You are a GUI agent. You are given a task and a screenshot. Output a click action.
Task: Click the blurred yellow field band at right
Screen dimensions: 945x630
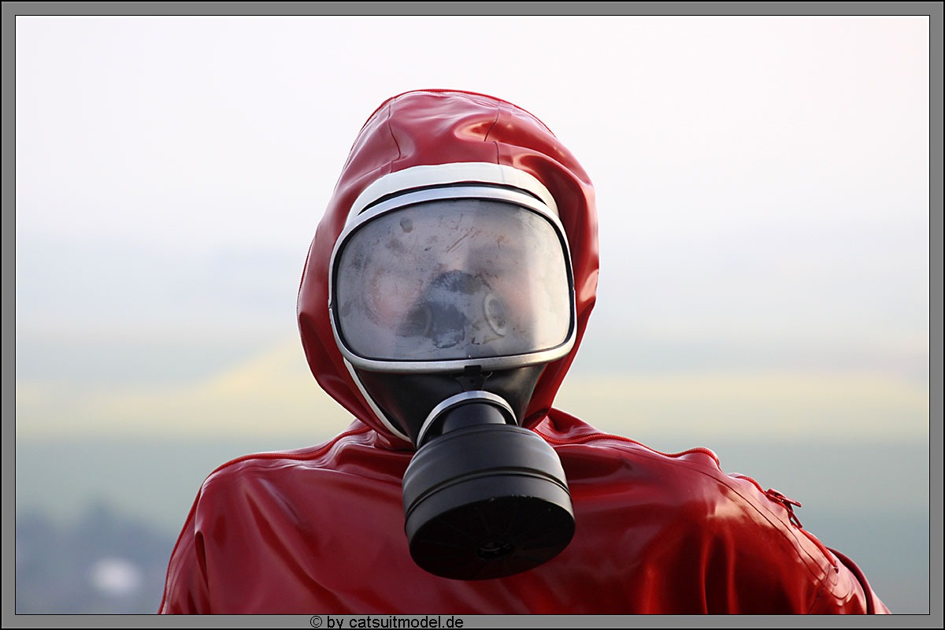pyautogui.click(x=748, y=402)
